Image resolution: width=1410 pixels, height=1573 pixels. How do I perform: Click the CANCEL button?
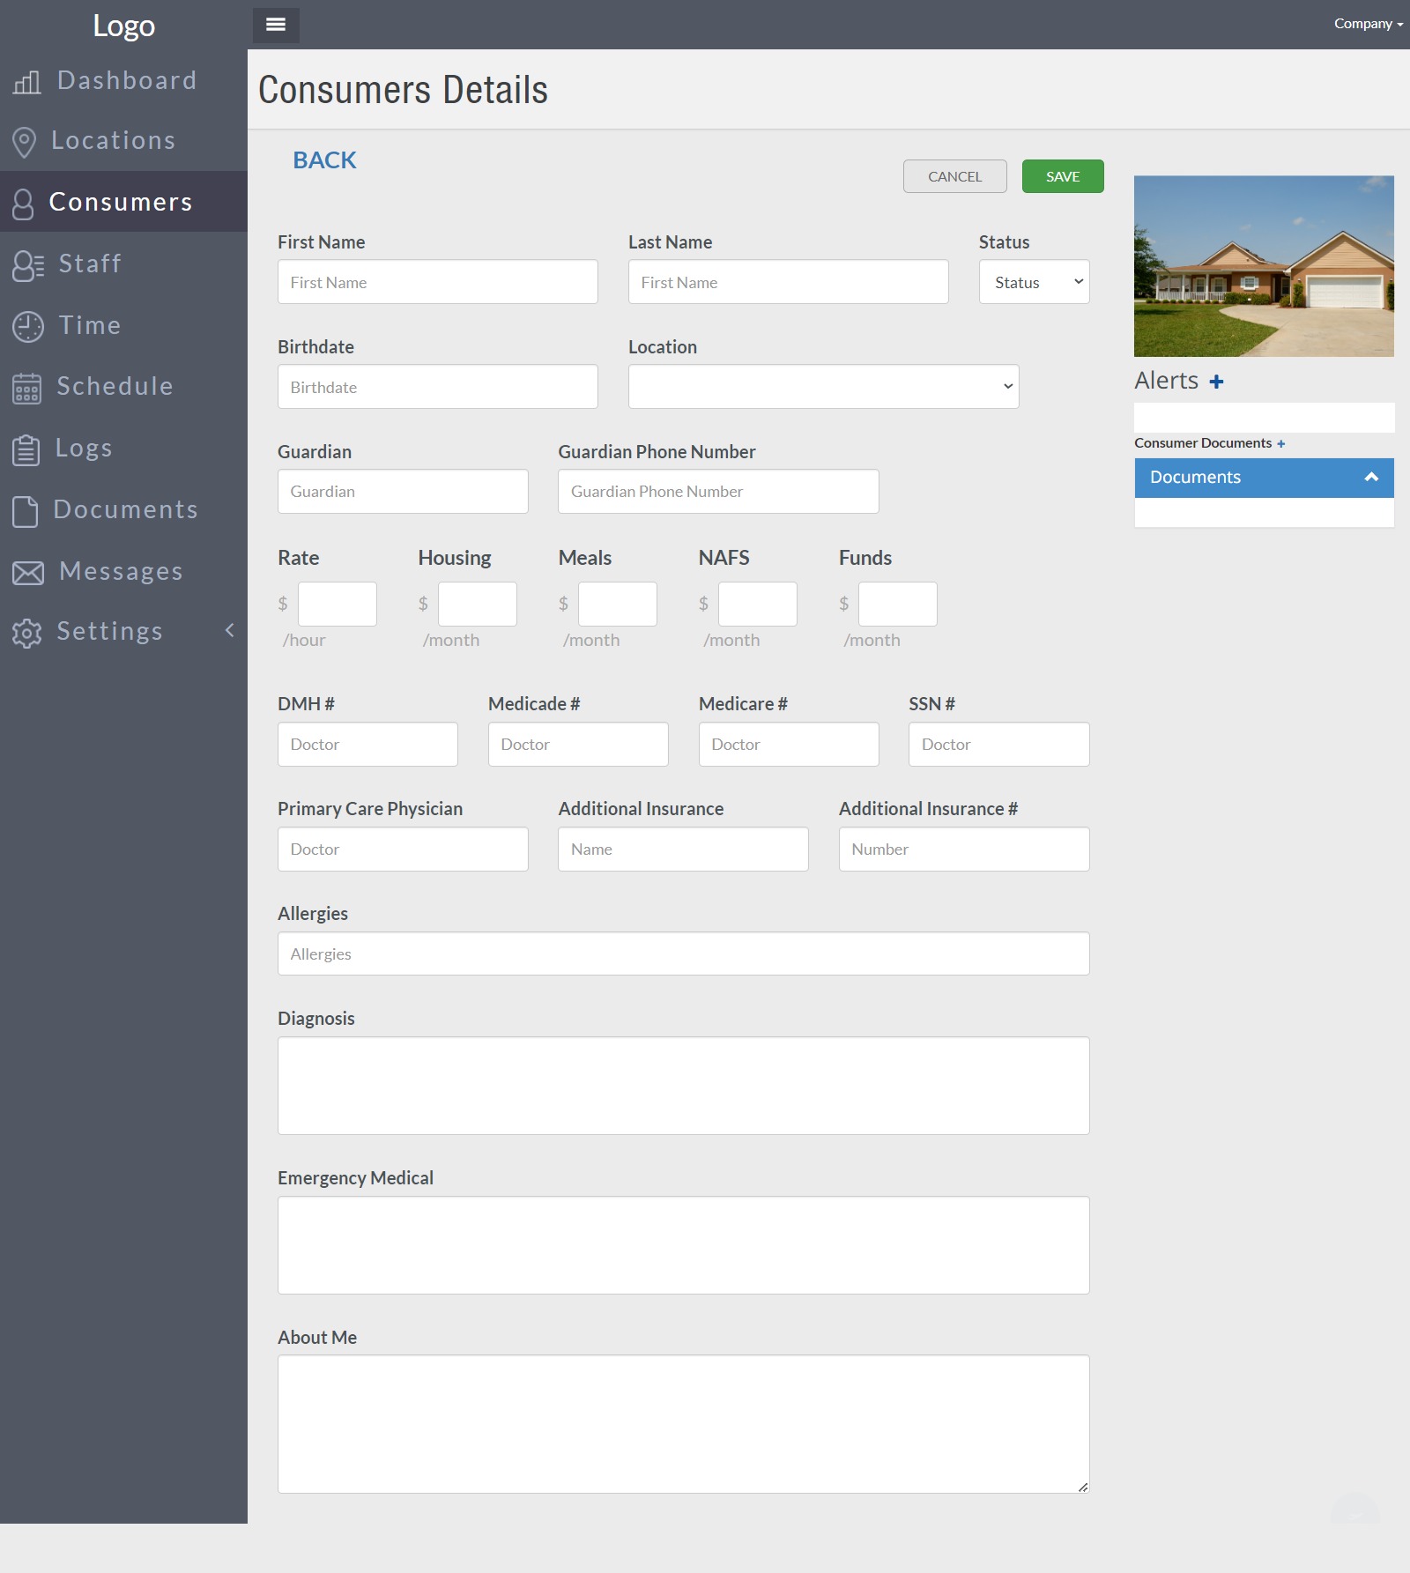click(955, 176)
